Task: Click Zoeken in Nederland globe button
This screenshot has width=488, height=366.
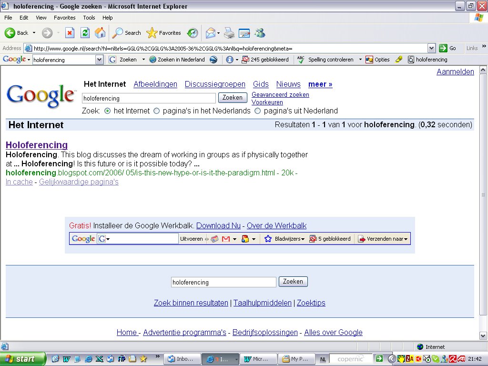Action: click(177, 60)
